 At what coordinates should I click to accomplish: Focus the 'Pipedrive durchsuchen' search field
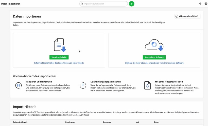pyautogui.click(x=105, y=4)
